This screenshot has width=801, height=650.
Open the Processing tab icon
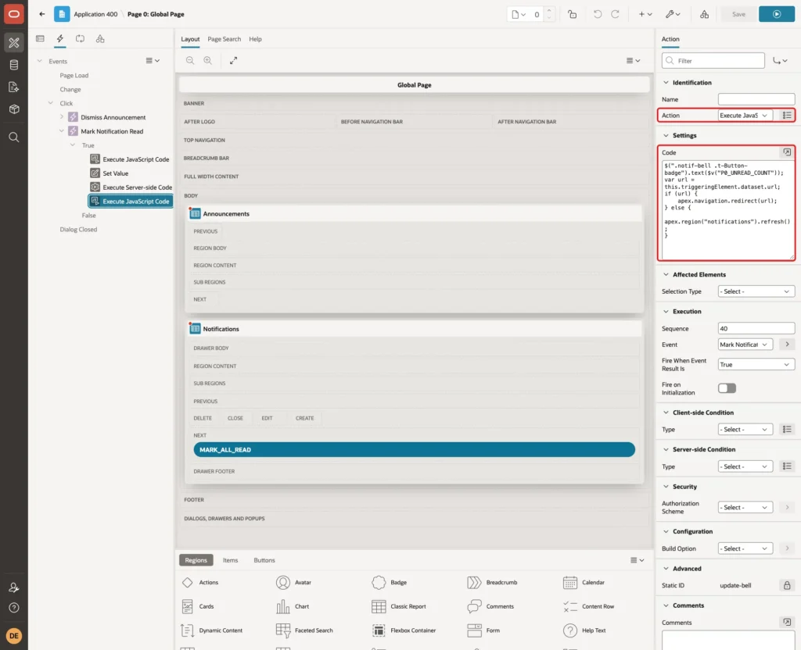pyautogui.click(x=81, y=39)
